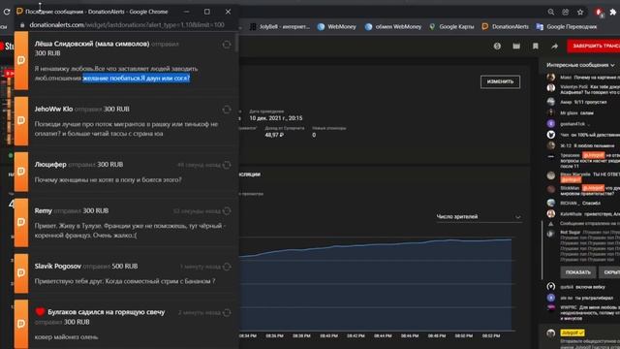This screenshot has height=349, width=620.
Task: Click the red extension icon in the Chrome toolbar
Action: [599, 13]
